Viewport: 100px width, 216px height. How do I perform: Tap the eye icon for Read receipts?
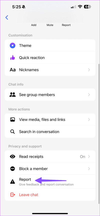pyautogui.click(x=12, y=156)
